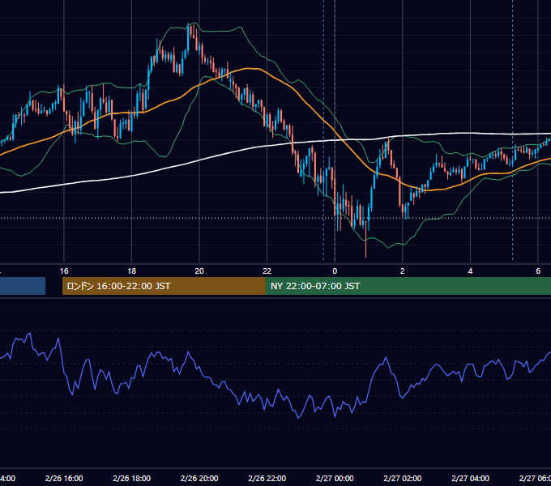Click the 2/26 20:00 indicator time label
The height and width of the screenshot is (486, 551).
(199, 478)
